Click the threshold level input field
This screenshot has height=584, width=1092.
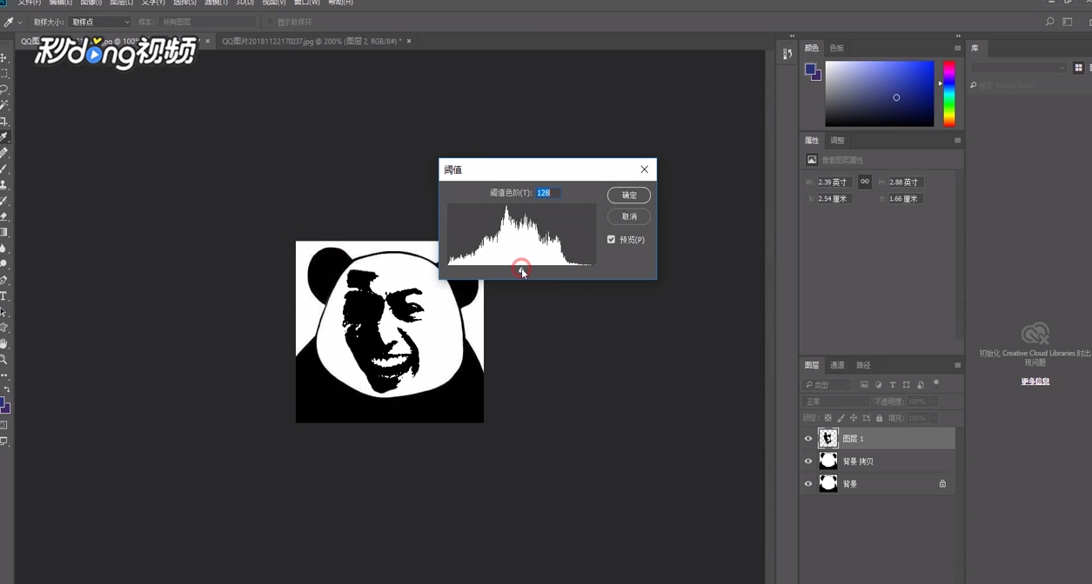click(x=547, y=193)
